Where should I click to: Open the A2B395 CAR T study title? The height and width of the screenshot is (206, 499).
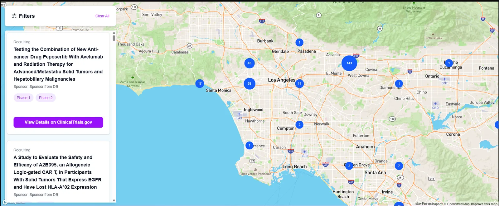58,172
